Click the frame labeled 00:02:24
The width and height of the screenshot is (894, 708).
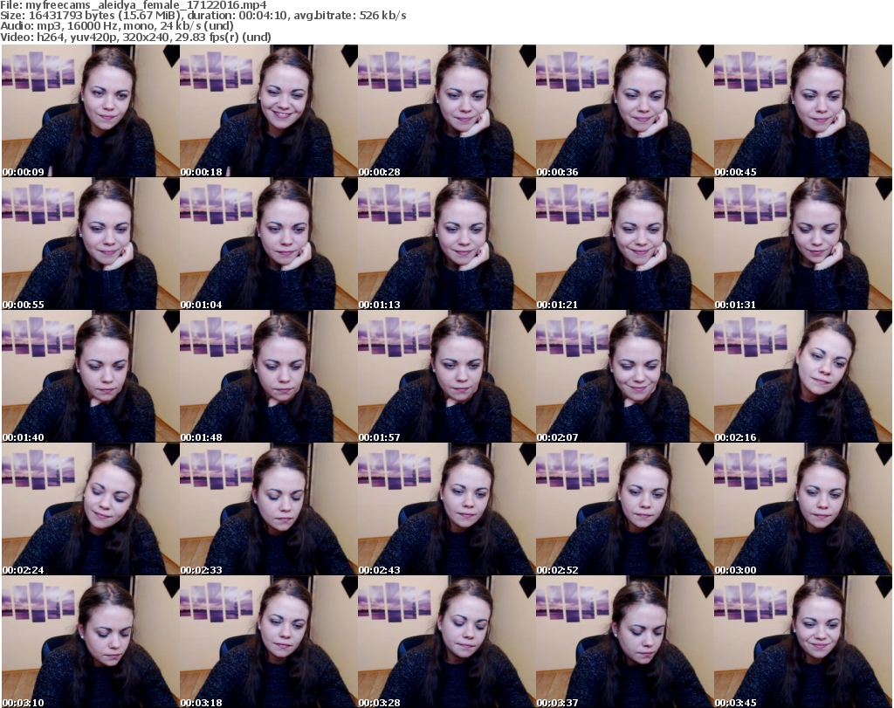point(90,509)
